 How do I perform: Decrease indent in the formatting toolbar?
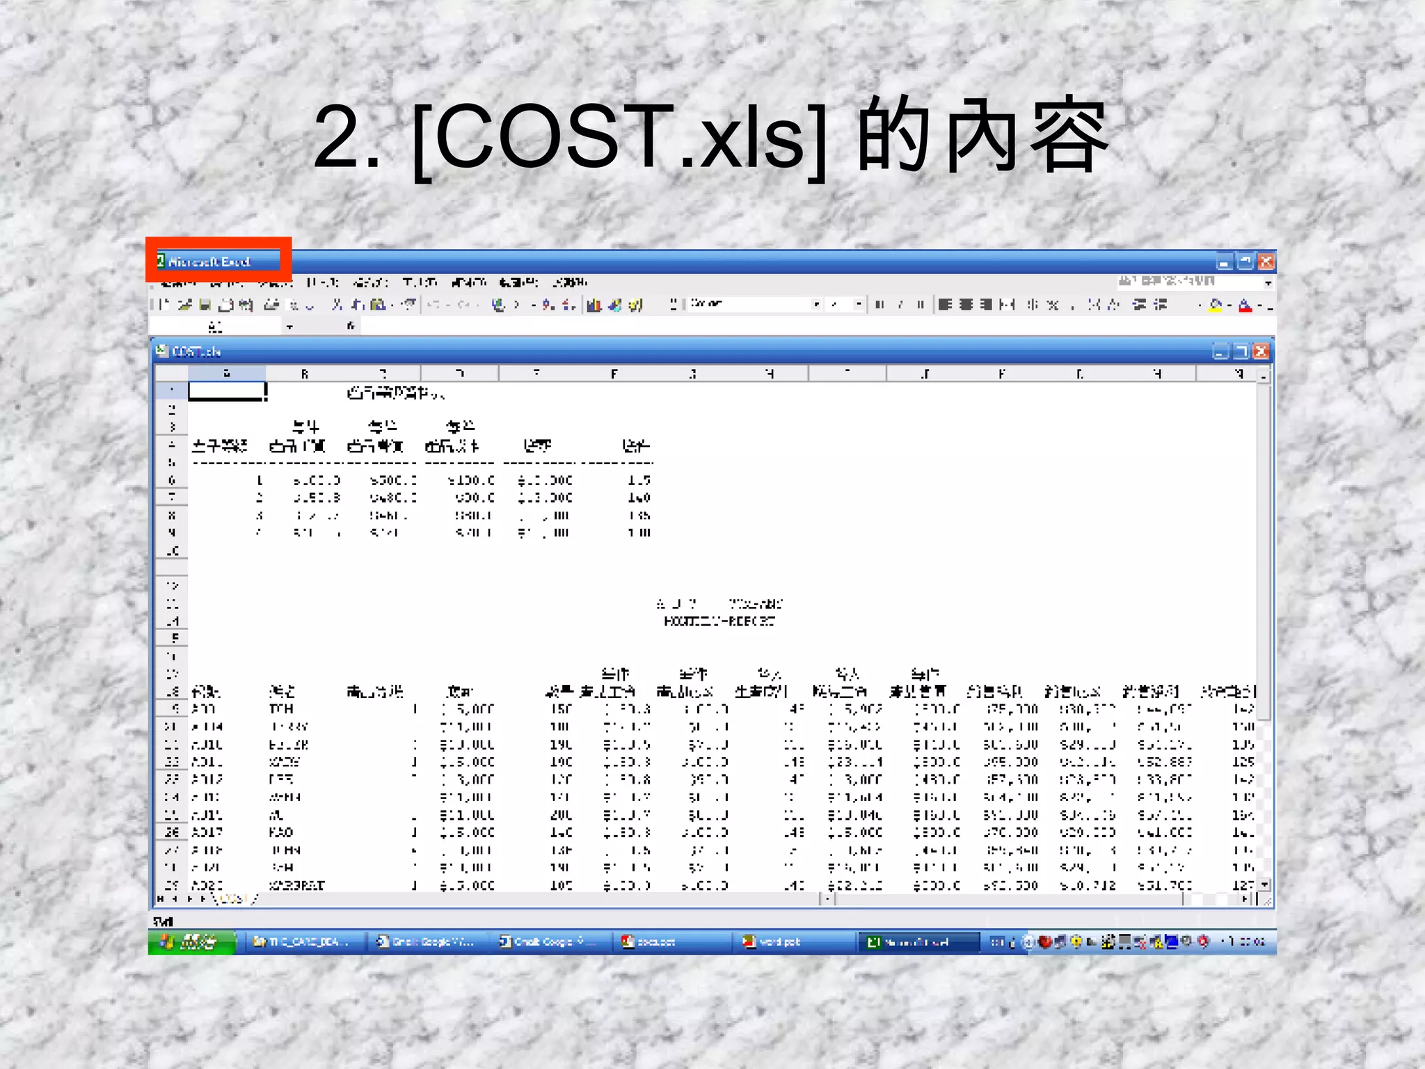[x=1139, y=304]
